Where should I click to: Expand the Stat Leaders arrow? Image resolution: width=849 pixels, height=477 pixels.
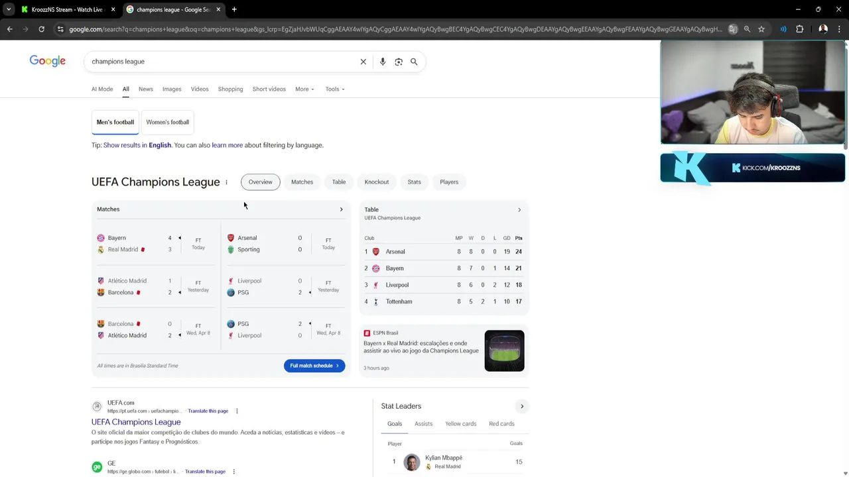522,406
